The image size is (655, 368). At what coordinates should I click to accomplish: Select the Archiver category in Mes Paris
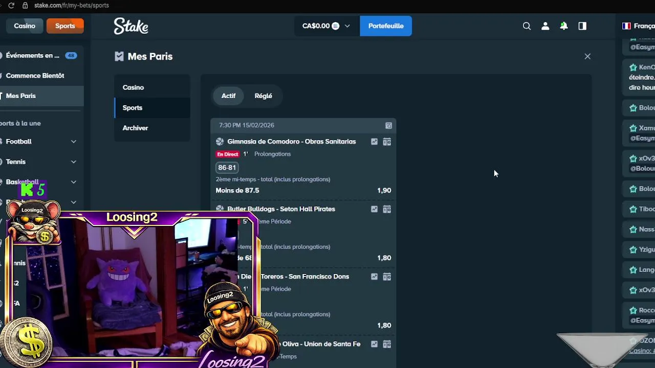coord(152,128)
